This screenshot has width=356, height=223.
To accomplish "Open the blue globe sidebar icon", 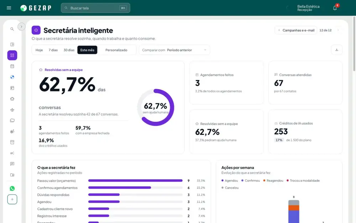I will pos(12,77).
